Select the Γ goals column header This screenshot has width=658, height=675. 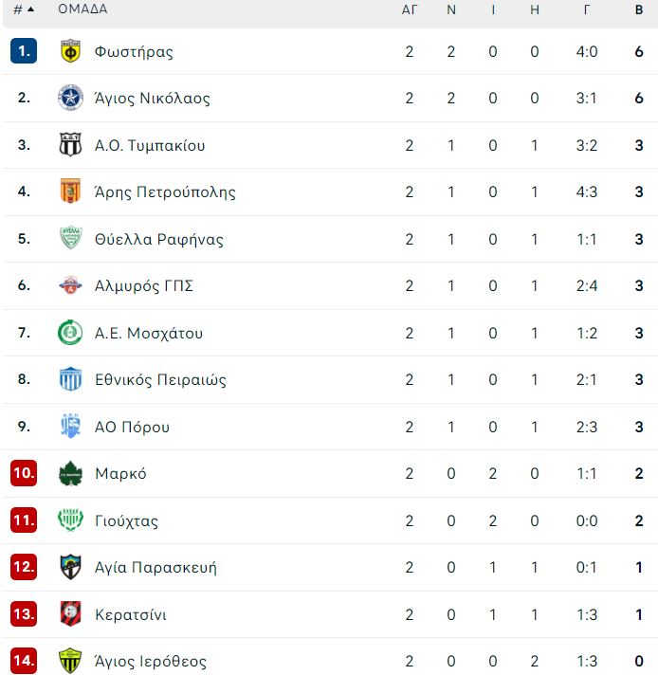click(587, 9)
